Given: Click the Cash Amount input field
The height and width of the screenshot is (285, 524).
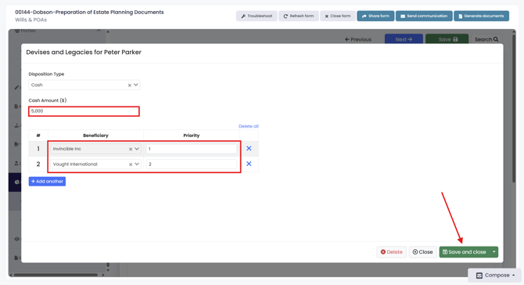Looking at the screenshot, I should coord(84,111).
